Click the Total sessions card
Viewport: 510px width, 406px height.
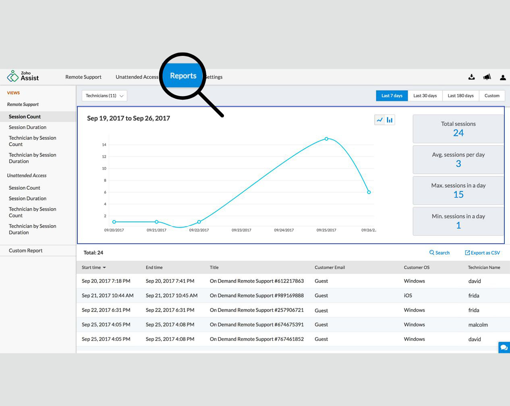coord(458,129)
